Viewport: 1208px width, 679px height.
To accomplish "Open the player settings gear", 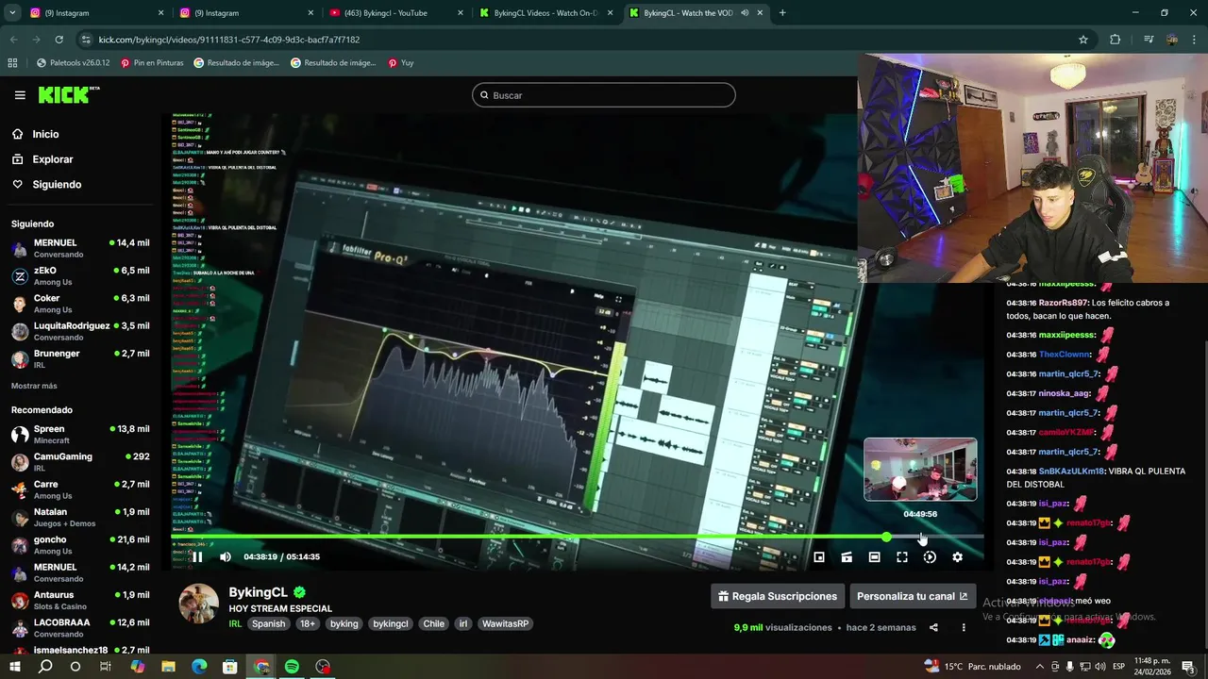I will pyautogui.click(x=957, y=557).
